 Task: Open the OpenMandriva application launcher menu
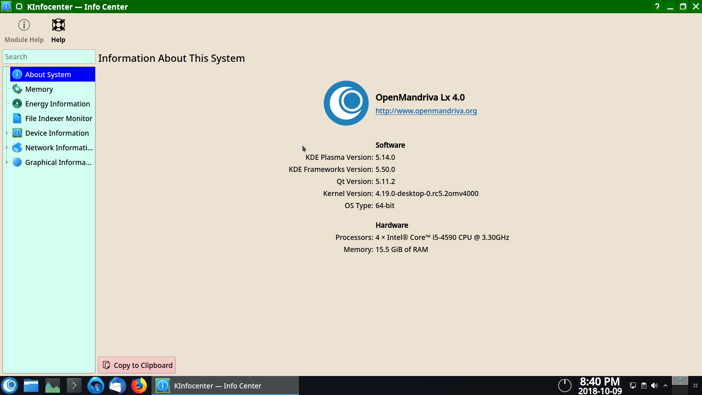click(x=10, y=385)
